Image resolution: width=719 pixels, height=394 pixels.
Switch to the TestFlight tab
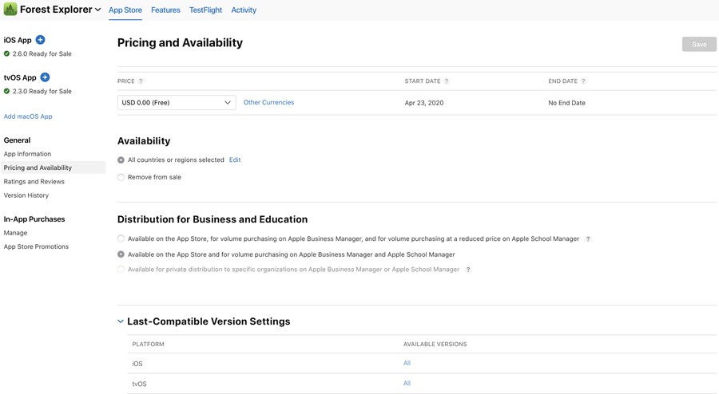pos(205,10)
